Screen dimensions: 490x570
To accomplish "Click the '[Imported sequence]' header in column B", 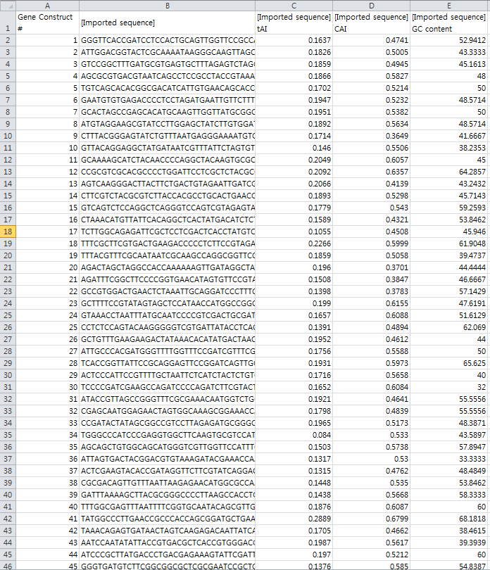I will pos(168,23).
